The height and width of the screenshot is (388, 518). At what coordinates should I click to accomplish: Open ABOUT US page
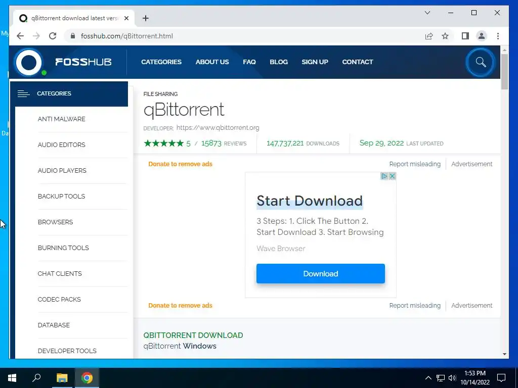(x=212, y=62)
